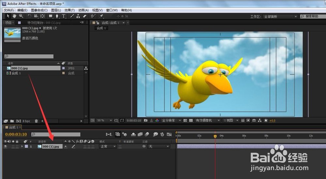The width and height of the screenshot is (326, 179).
Task: Open the 工作区 全部面板 workspace dropdown
Action: [x=280, y=17]
